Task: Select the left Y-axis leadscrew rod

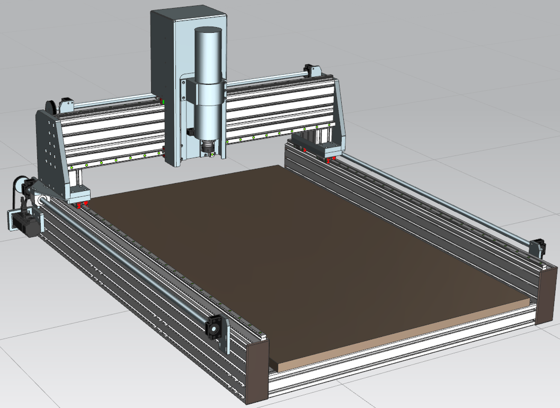Action: [x=127, y=260]
